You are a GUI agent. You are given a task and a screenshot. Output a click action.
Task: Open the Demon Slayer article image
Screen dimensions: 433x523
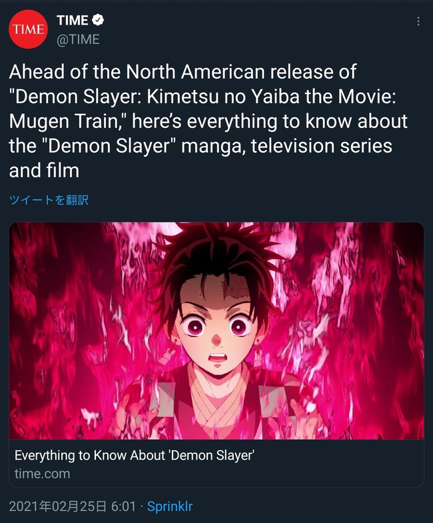tap(217, 331)
